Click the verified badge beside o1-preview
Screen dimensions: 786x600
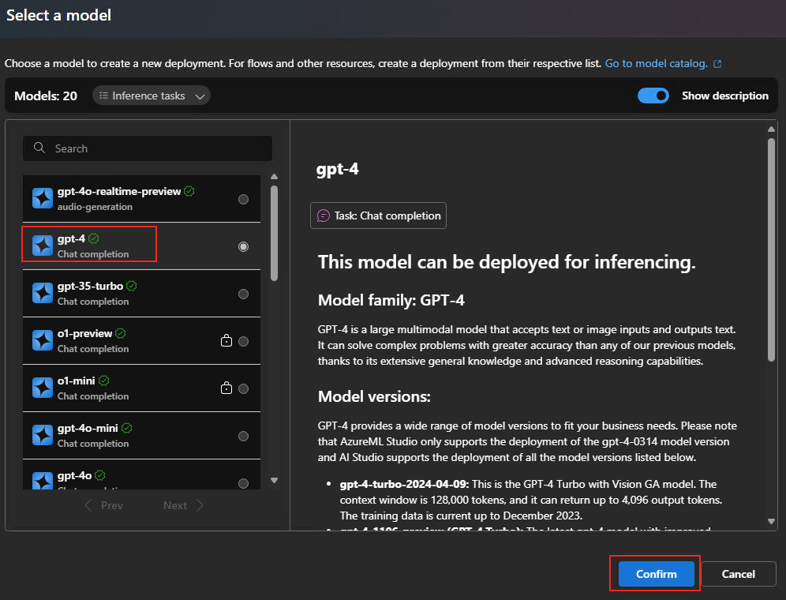click(120, 333)
